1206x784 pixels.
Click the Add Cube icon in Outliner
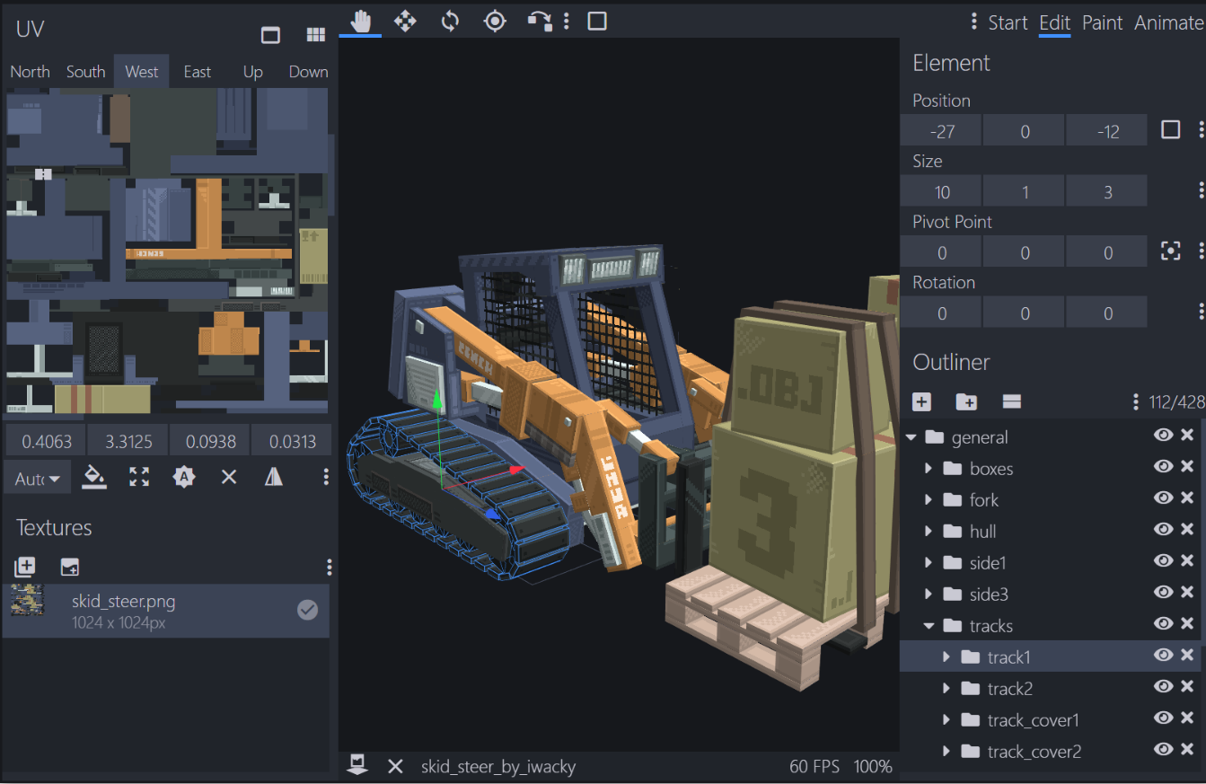[921, 401]
